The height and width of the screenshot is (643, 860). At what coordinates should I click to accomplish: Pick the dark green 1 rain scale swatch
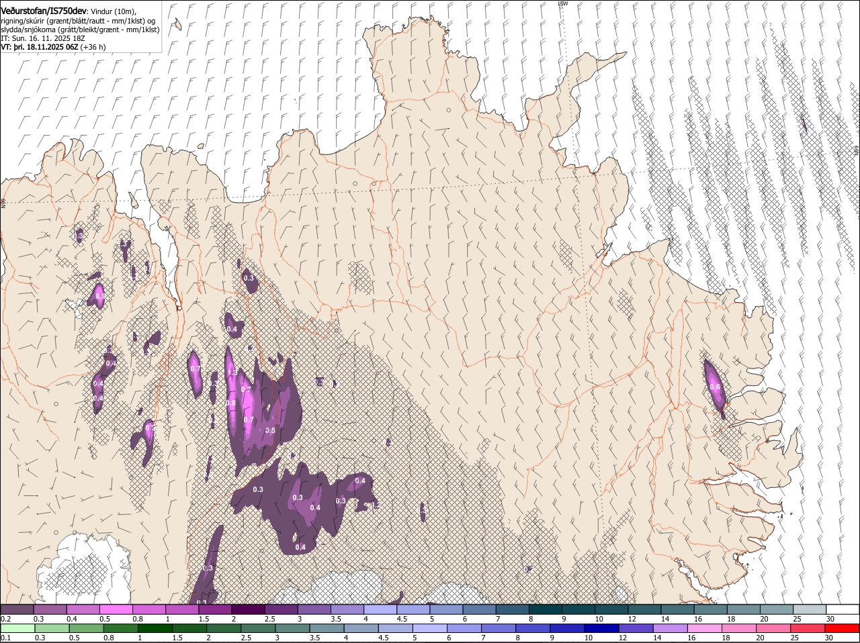pos(155,628)
